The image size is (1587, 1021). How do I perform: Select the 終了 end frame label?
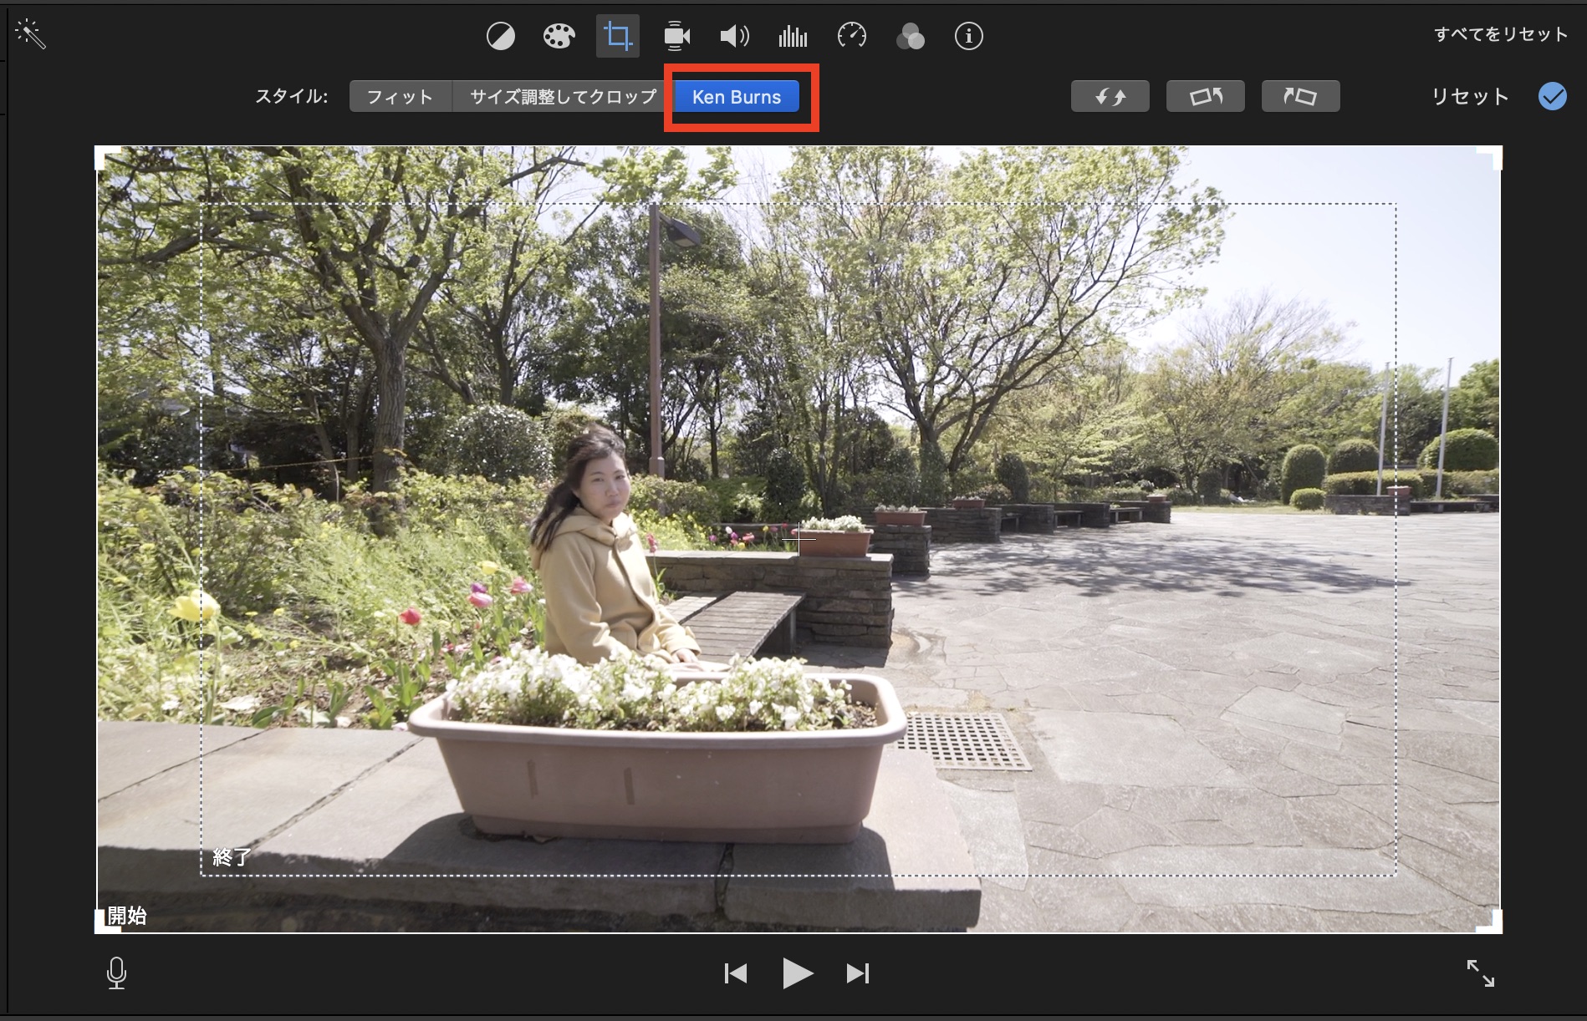click(232, 857)
